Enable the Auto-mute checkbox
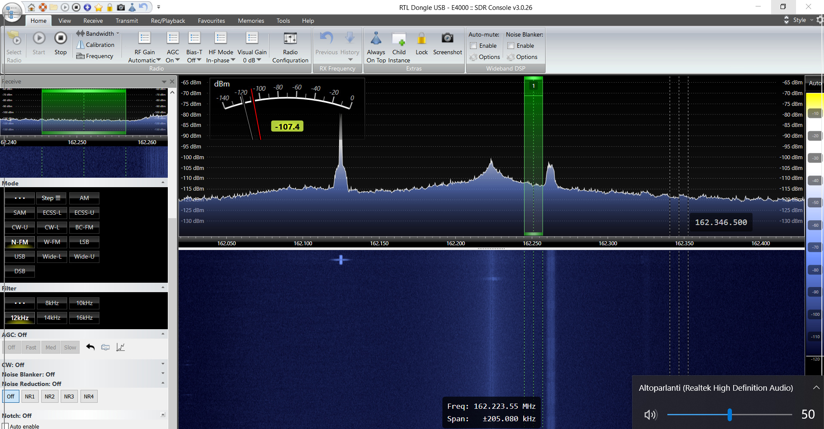Image resolution: width=824 pixels, height=429 pixels. click(474, 46)
